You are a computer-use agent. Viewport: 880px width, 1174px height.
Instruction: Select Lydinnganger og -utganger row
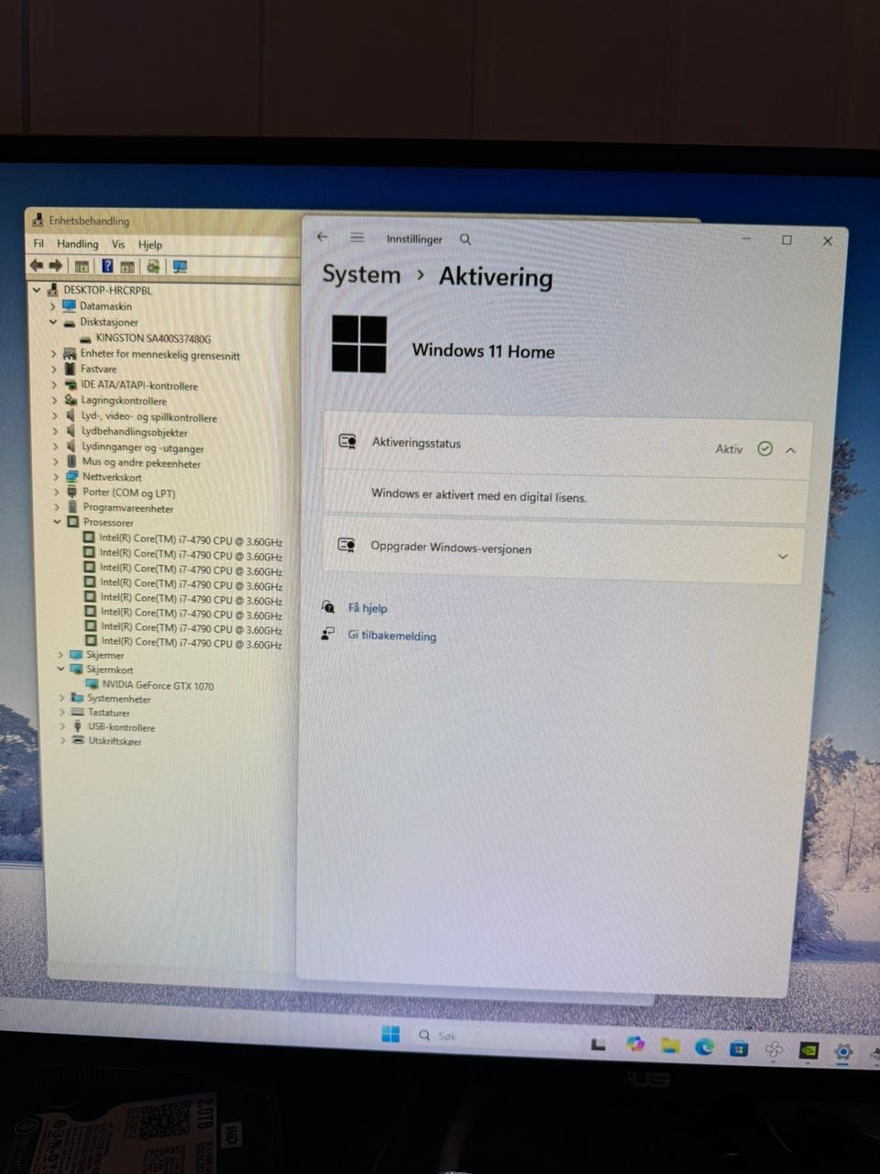[143, 448]
